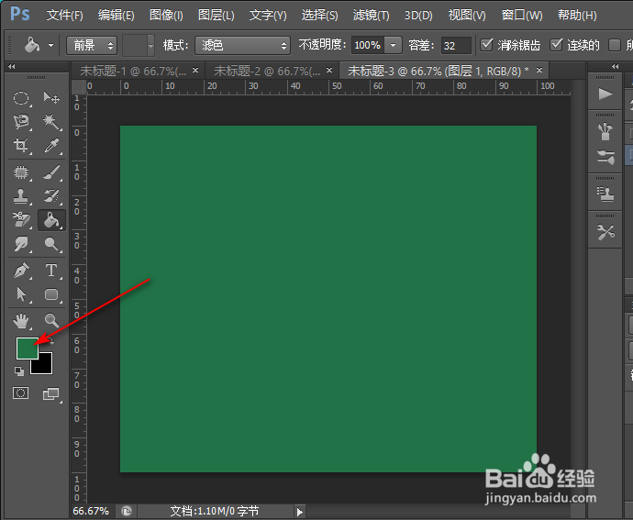Open the 图像(I) menu
Image resolution: width=633 pixels, height=520 pixels.
coord(166,16)
